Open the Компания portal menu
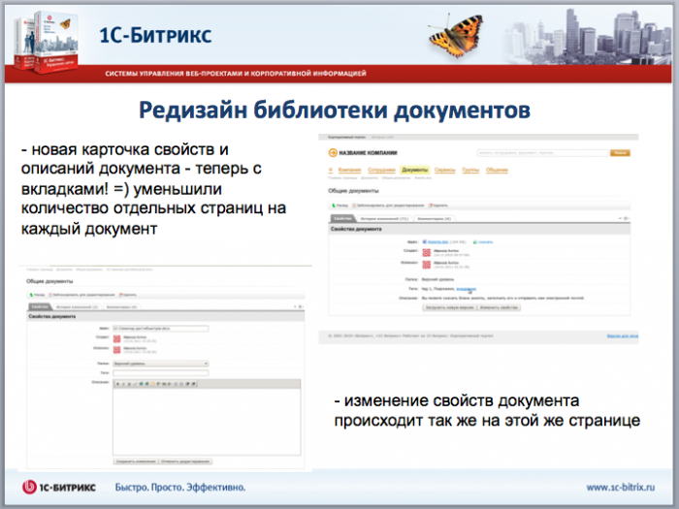 [349, 170]
